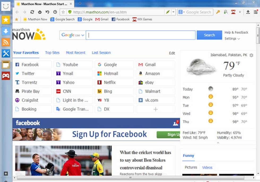
Task: Go to the home page
Action: pos(40,12)
